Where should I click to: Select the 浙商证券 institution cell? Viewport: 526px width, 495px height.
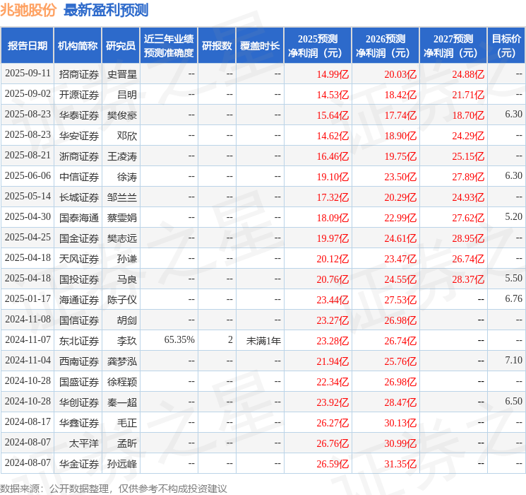79,156
